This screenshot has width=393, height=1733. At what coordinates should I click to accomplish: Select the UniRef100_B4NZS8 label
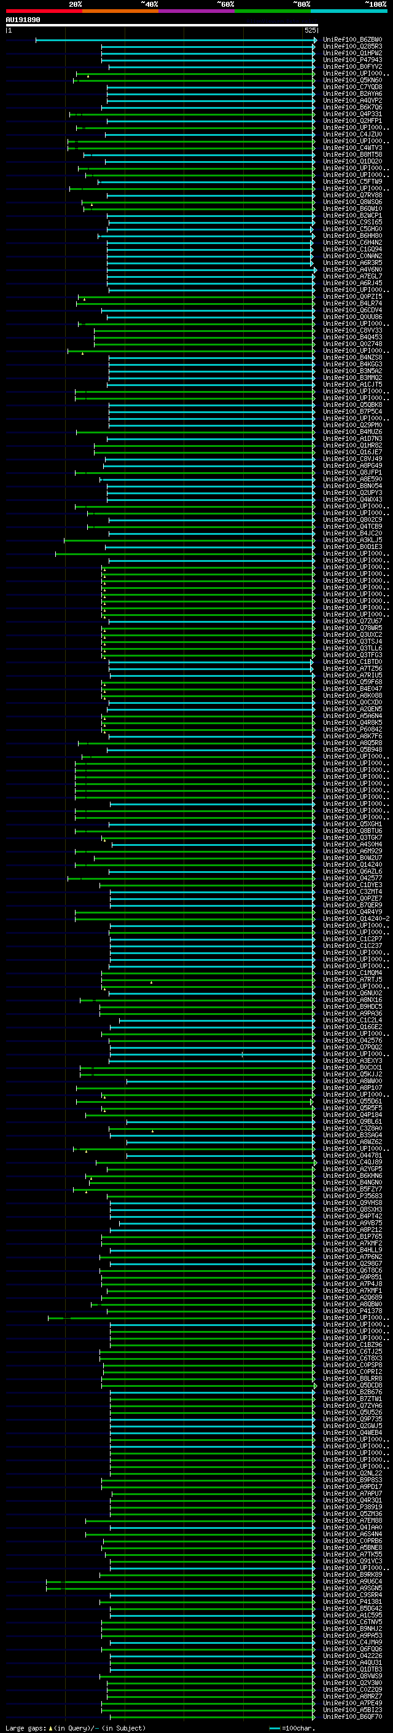pyautogui.click(x=352, y=358)
